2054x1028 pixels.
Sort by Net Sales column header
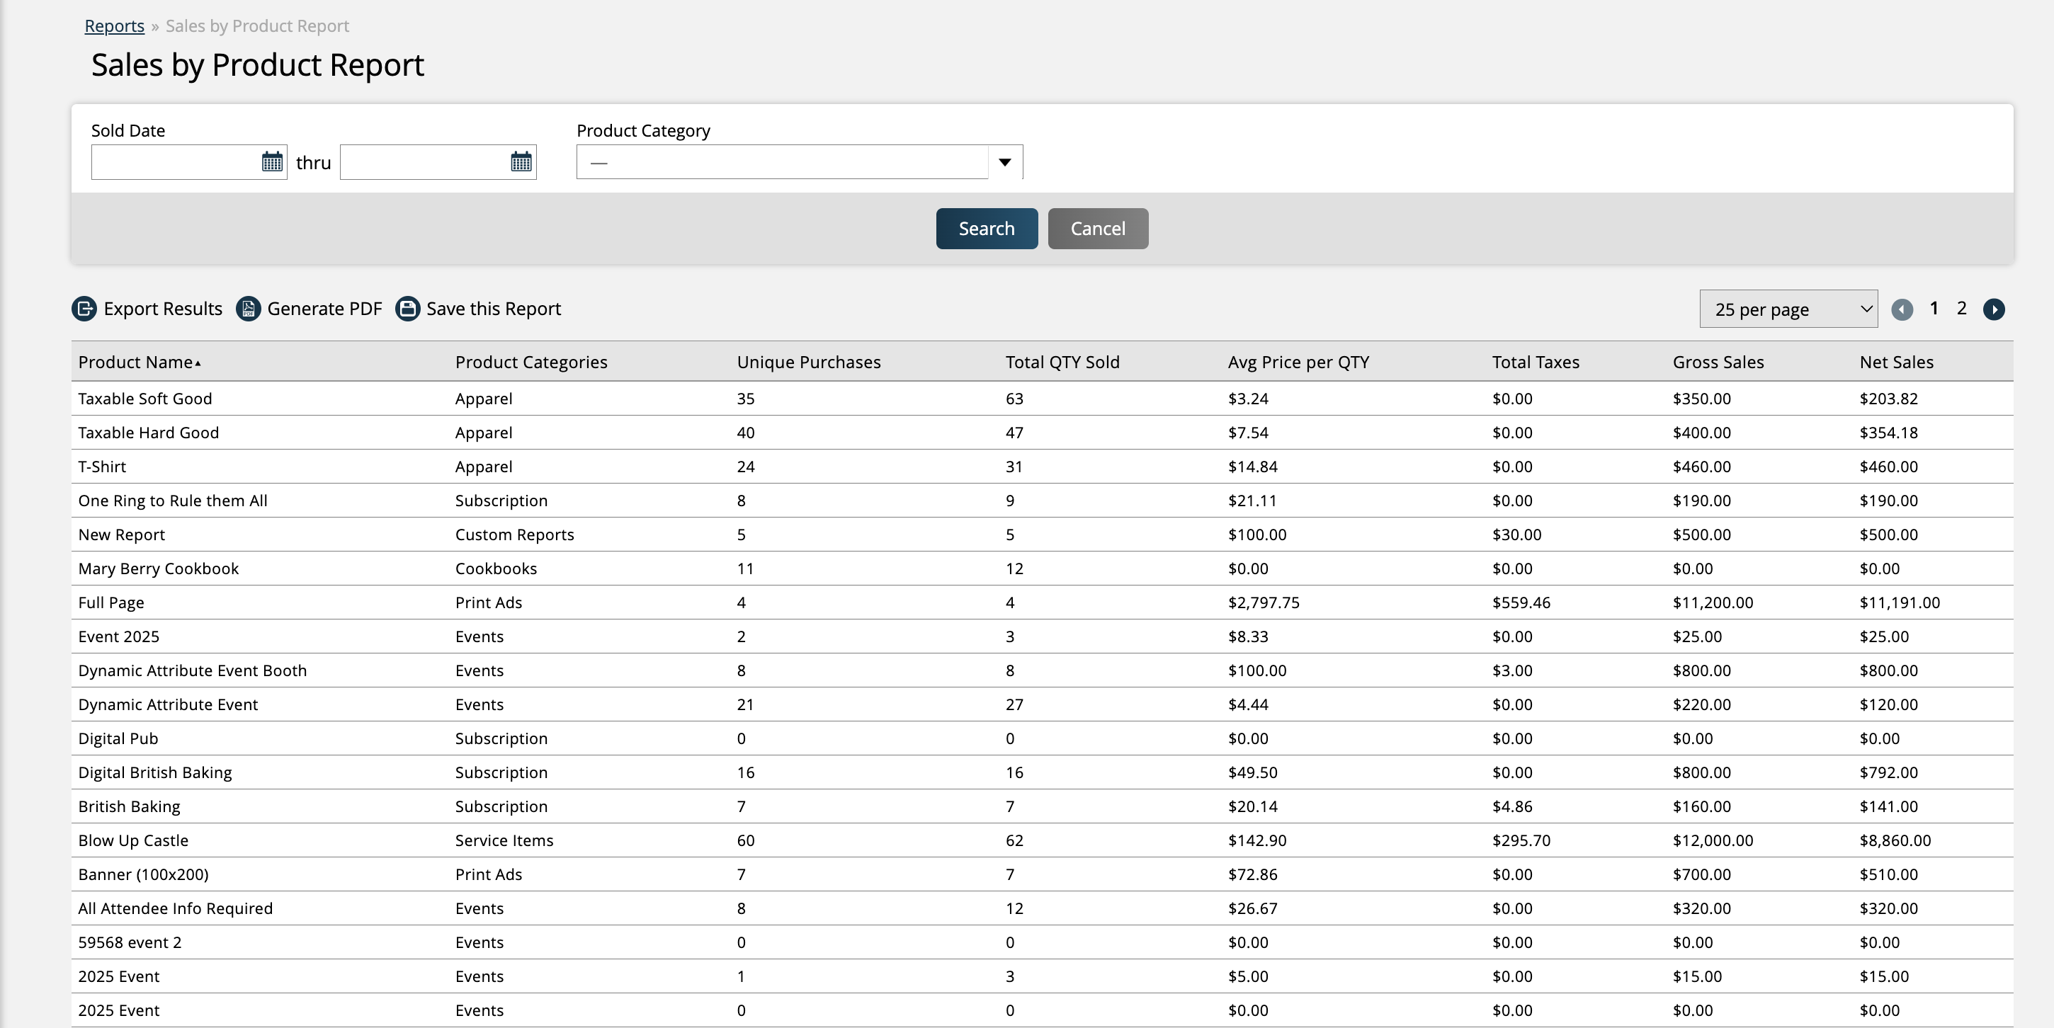1895,362
